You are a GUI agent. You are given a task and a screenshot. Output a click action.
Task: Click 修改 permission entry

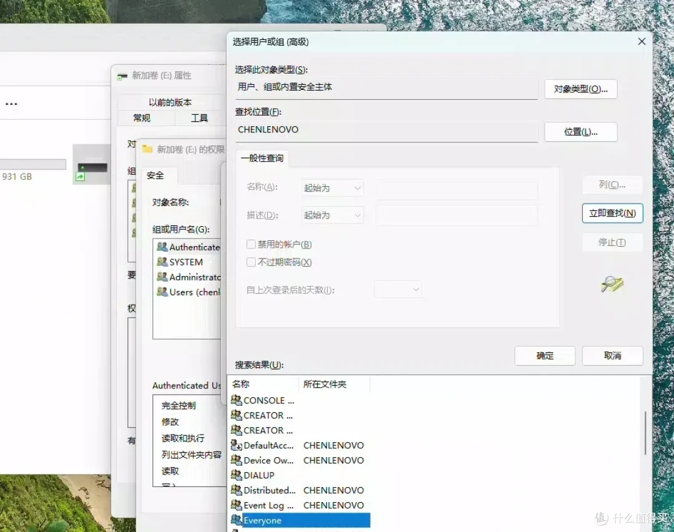tap(170, 422)
